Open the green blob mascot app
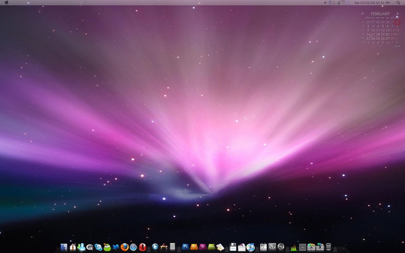 (107, 247)
